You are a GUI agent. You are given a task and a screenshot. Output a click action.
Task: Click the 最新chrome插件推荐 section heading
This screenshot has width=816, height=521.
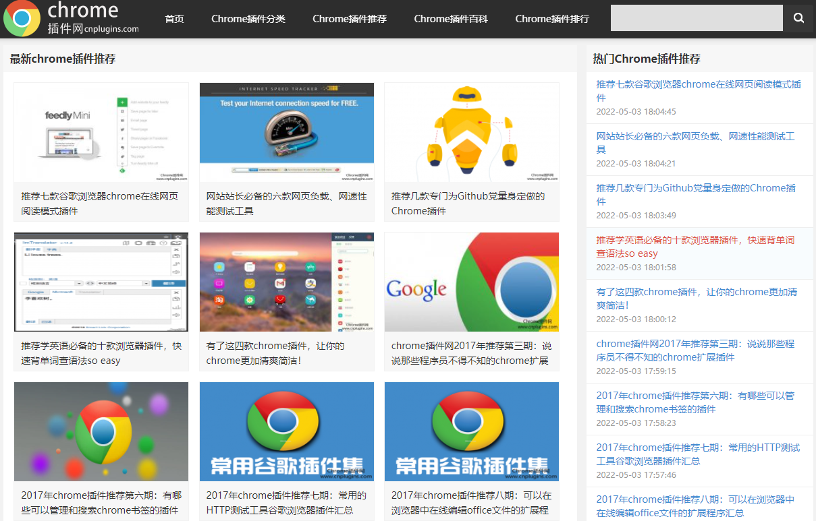(x=63, y=59)
